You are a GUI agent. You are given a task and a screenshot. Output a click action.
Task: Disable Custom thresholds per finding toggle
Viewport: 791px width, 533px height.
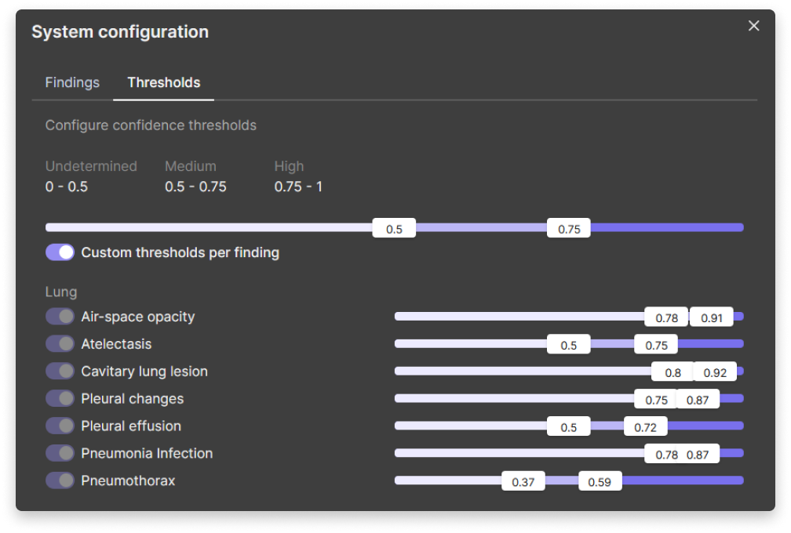point(60,252)
